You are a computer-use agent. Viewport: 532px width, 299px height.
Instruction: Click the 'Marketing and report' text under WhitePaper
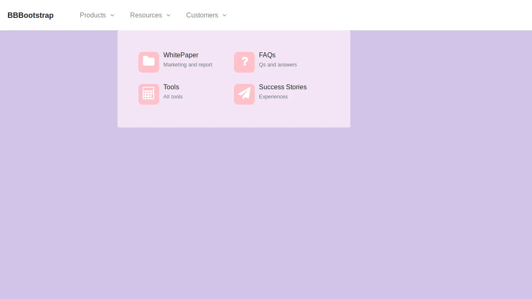click(x=187, y=65)
